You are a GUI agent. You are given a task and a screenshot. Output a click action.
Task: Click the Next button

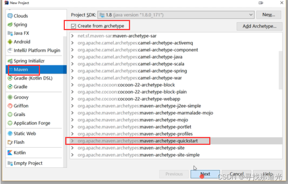click(x=205, y=174)
